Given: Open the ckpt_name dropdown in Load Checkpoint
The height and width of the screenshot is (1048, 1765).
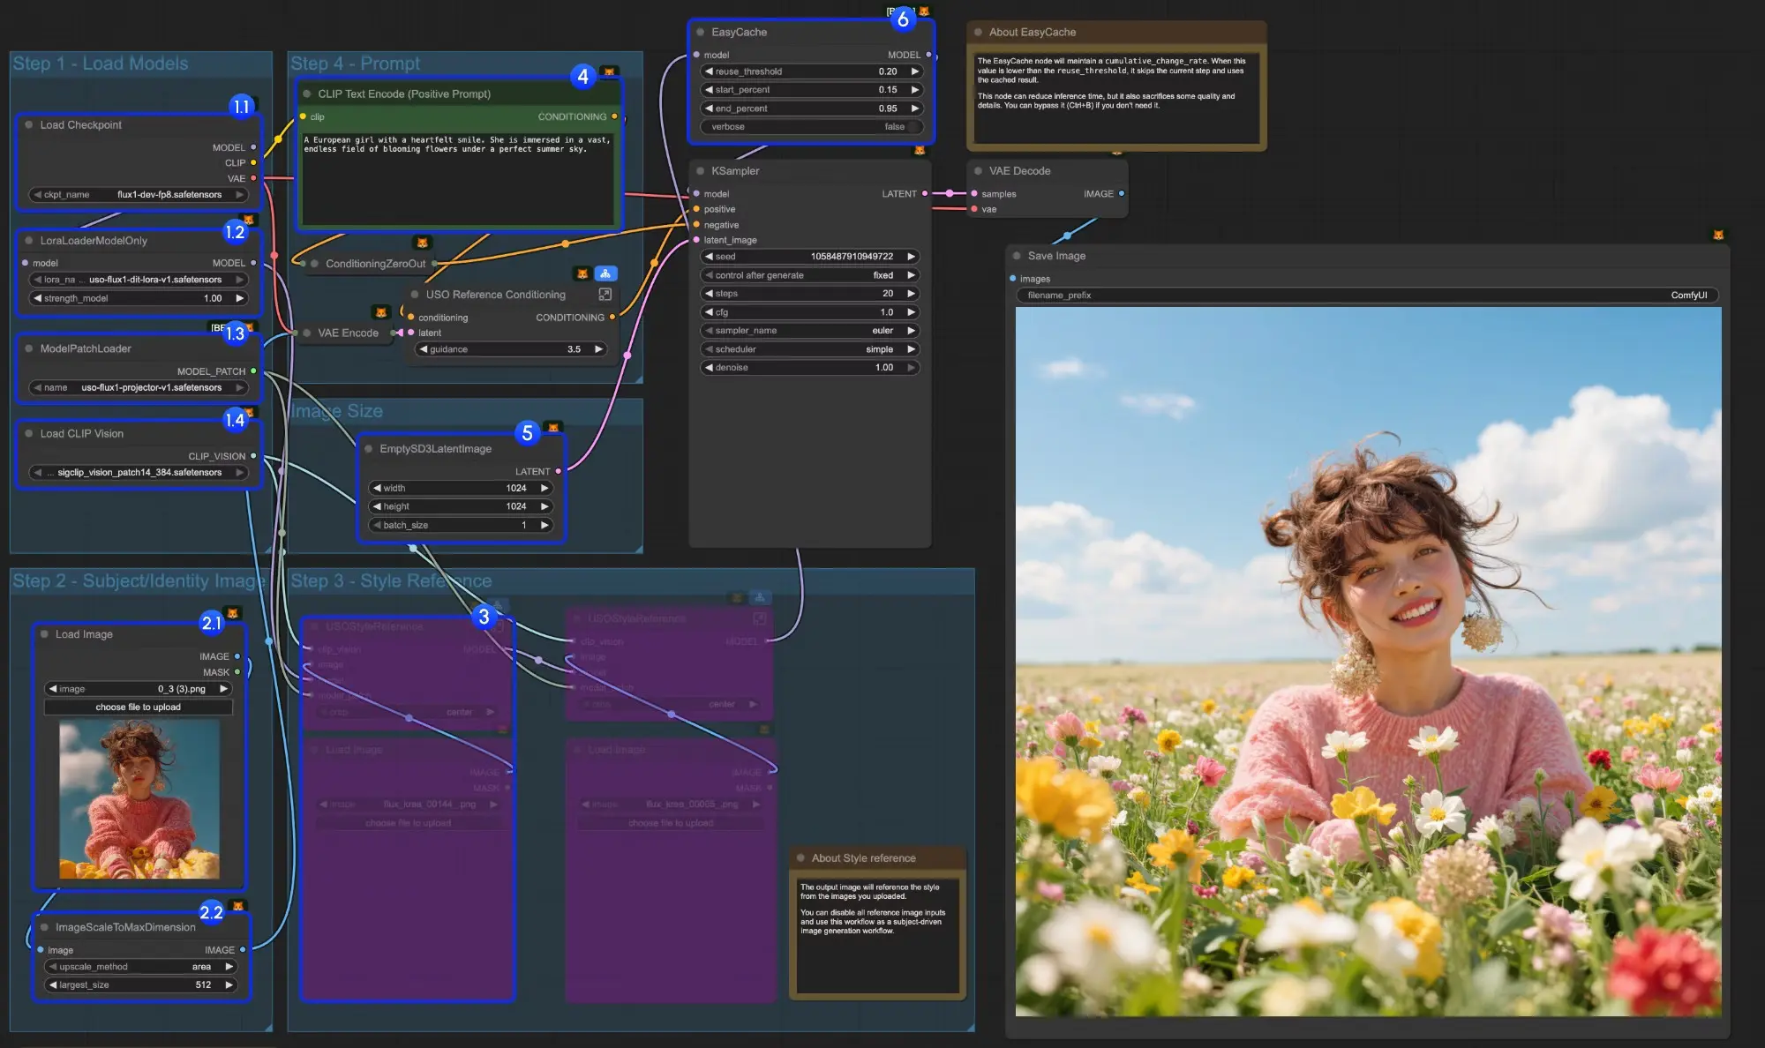Looking at the screenshot, I should (x=139, y=195).
